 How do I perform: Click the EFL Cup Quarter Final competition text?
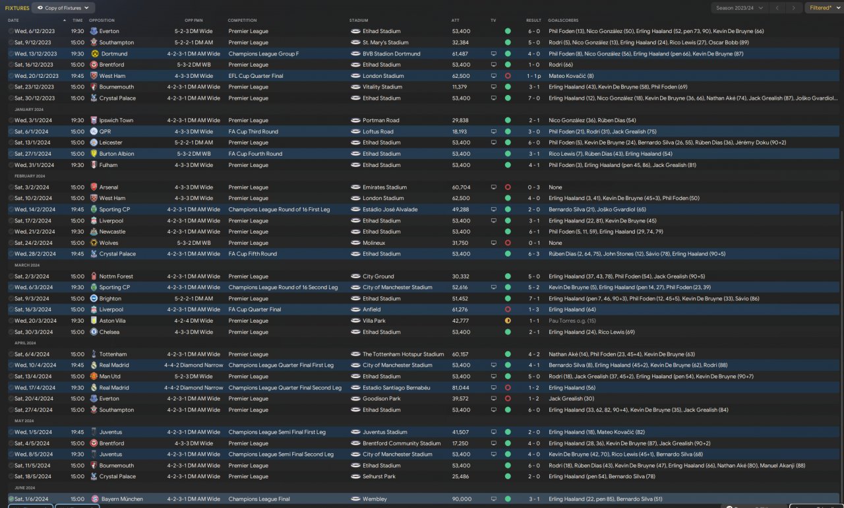click(x=256, y=76)
